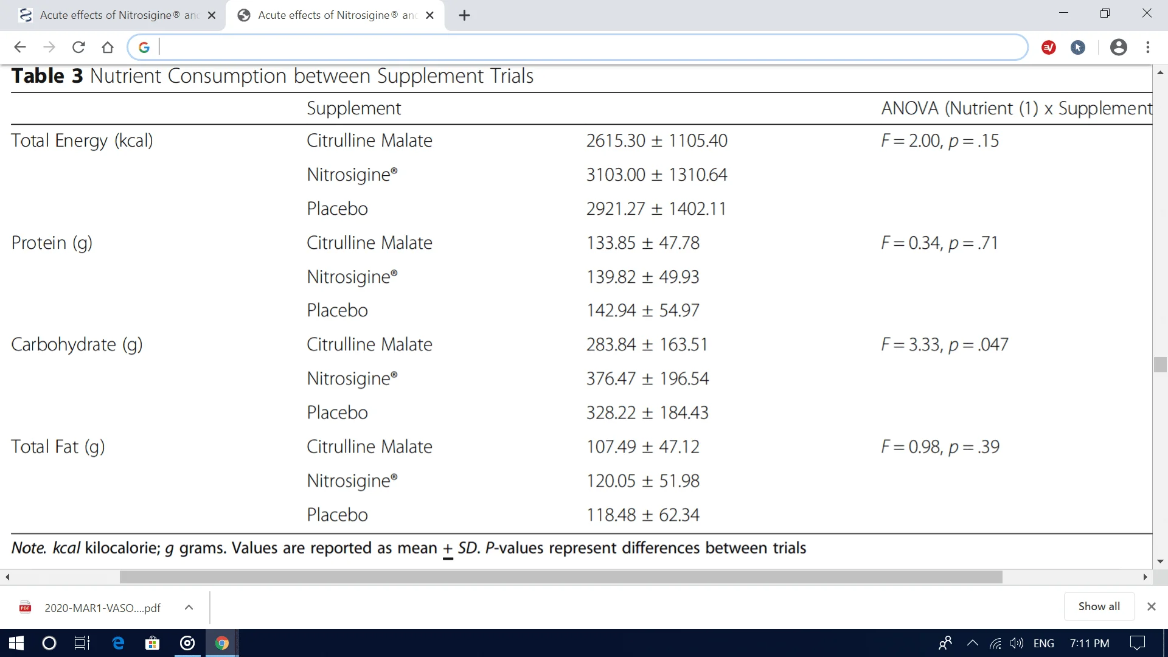The width and height of the screenshot is (1168, 657).
Task: Show all downloads
Action: tap(1099, 607)
